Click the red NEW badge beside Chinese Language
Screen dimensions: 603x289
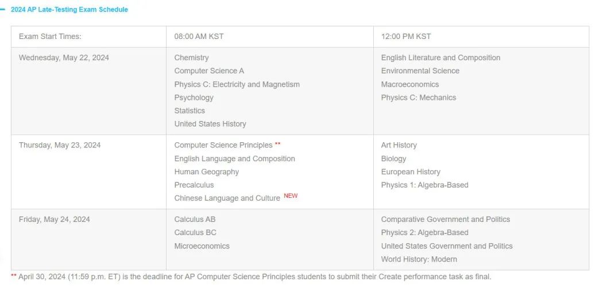(x=291, y=196)
